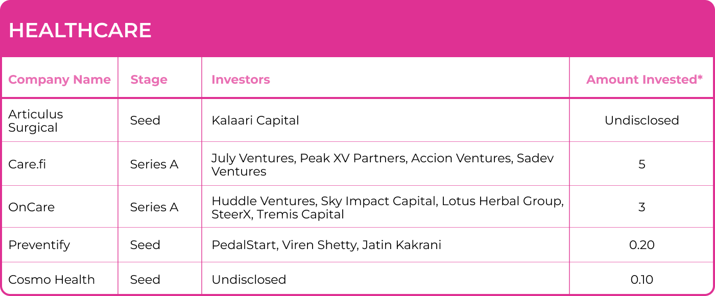This screenshot has width=715, height=296.
Task: Select the Stage column header
Action: (149, 80)
